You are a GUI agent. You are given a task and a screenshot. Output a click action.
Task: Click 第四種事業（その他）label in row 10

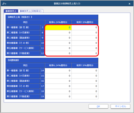23,43
